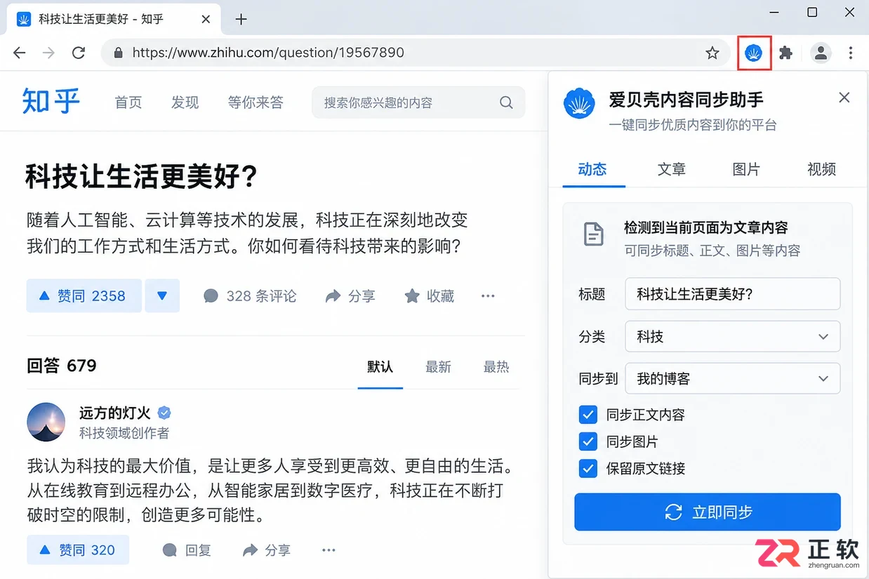This screenshot has height=579, width=869.
Task: Open a new browser tab with plus icon
Action: (x=241, y=19)
